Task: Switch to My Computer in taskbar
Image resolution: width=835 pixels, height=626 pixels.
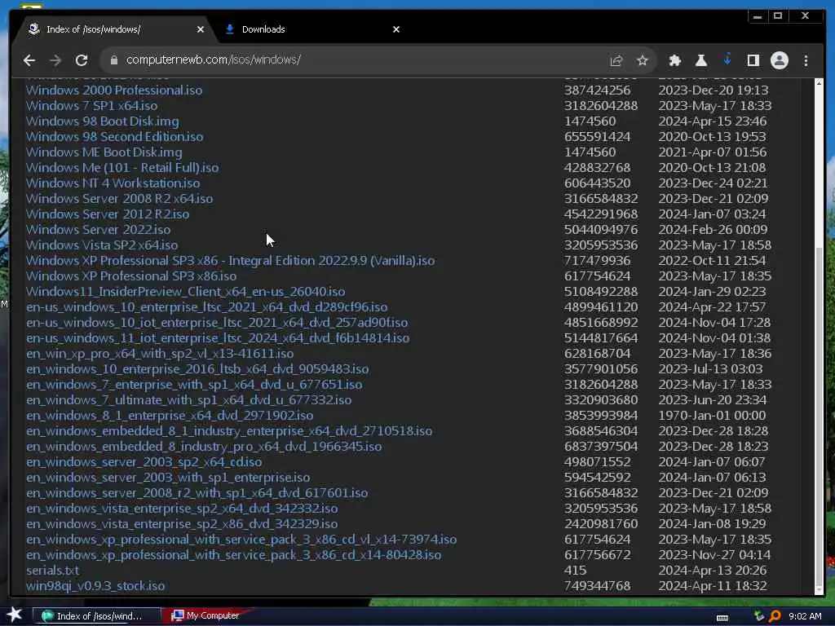Action: 206,615
